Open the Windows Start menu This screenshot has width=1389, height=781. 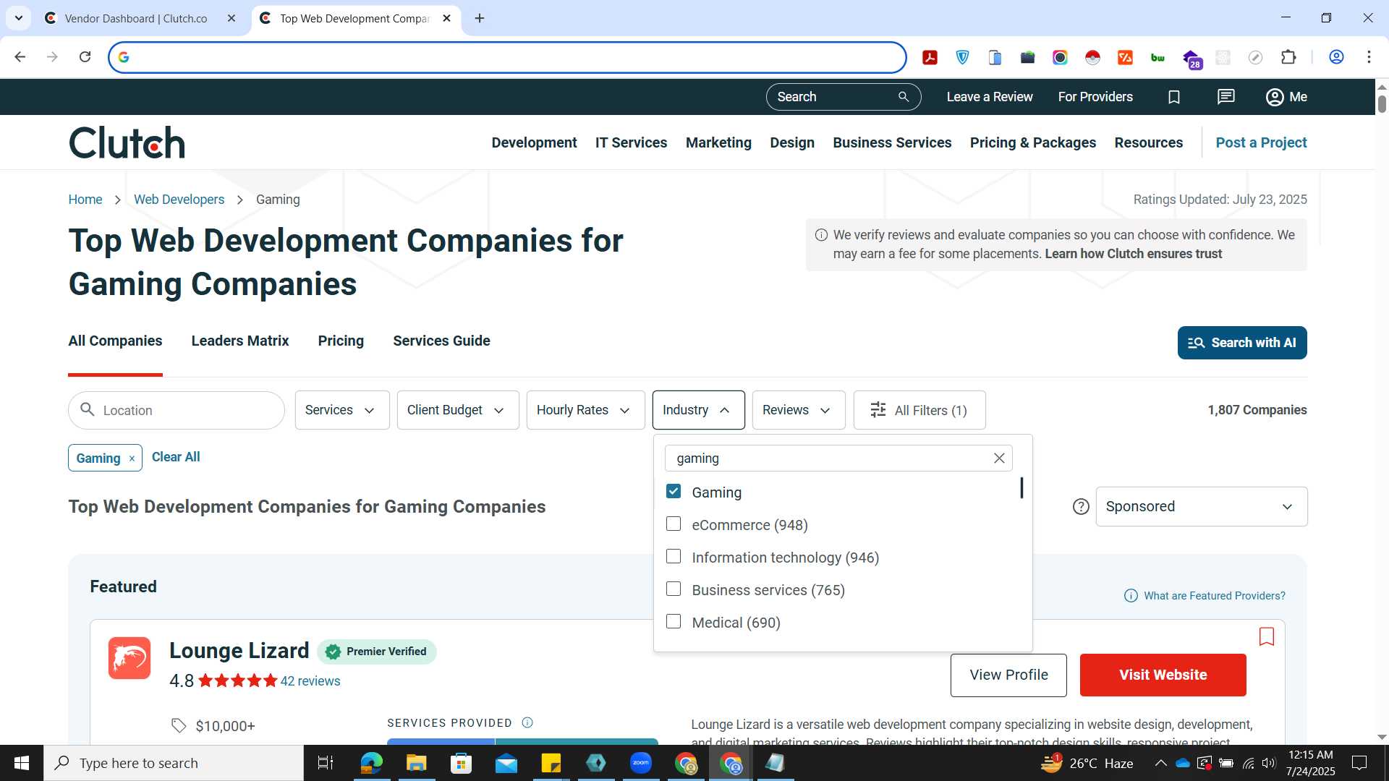point(22,763)
